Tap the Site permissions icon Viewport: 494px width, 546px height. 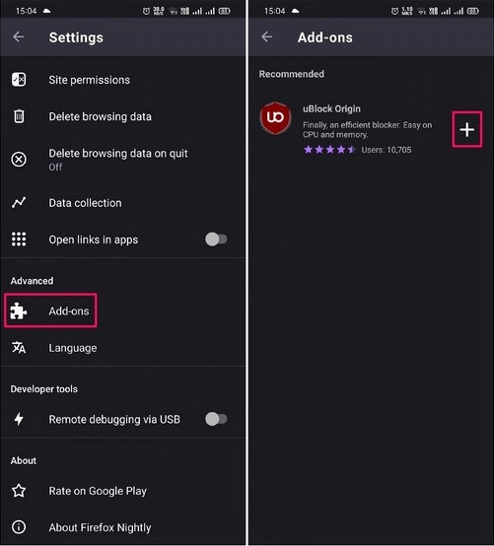19,80
